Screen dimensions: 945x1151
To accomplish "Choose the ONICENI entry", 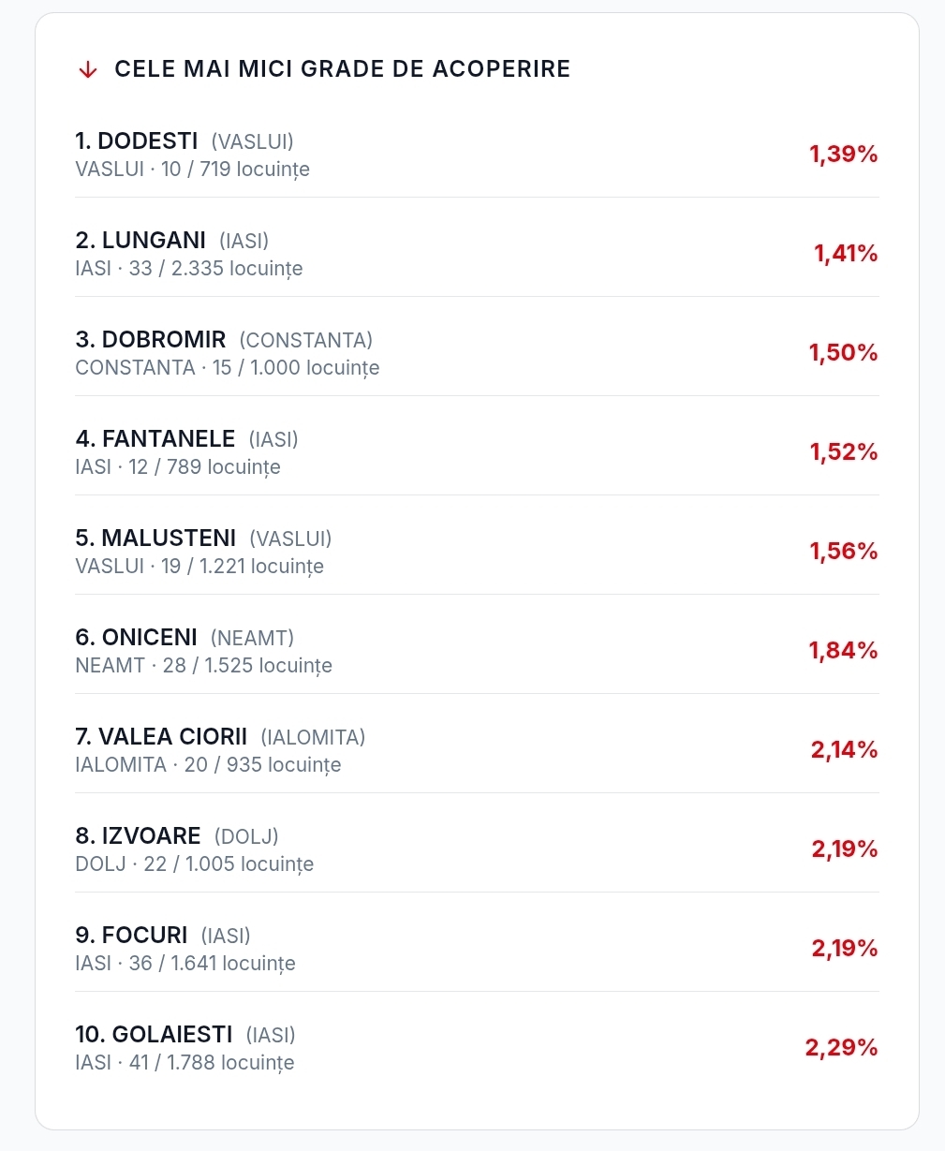I will coord(477,651).
